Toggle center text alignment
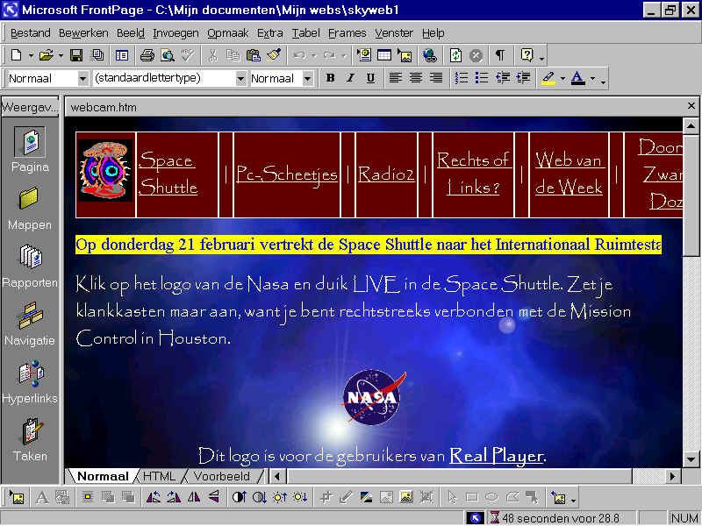The width and height of the screenshot is (702, 526). point(415,78)
